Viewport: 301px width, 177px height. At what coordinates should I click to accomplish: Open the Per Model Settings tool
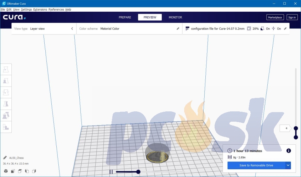(6, 116)
